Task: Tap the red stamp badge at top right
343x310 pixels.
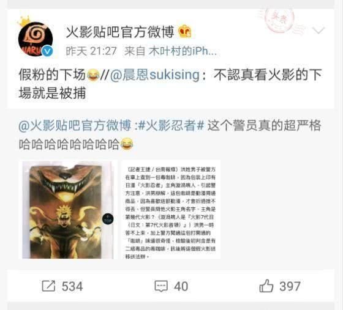Action: [279, 20]
